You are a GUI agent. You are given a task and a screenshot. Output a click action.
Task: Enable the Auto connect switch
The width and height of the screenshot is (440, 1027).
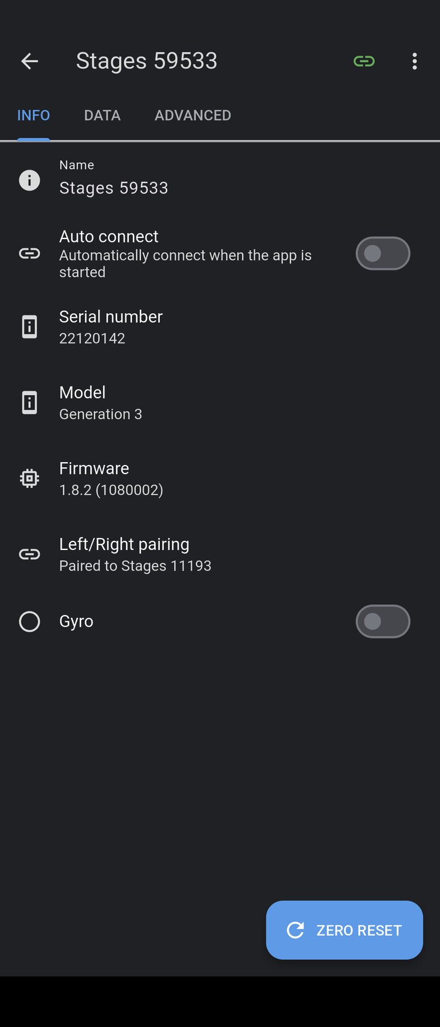coord(382,253)
